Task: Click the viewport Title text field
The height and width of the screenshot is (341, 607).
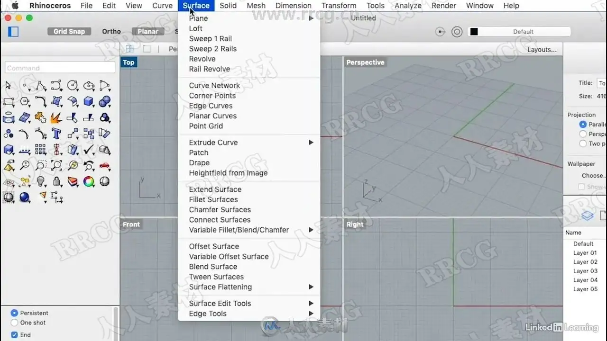Action: coord(602,83)
